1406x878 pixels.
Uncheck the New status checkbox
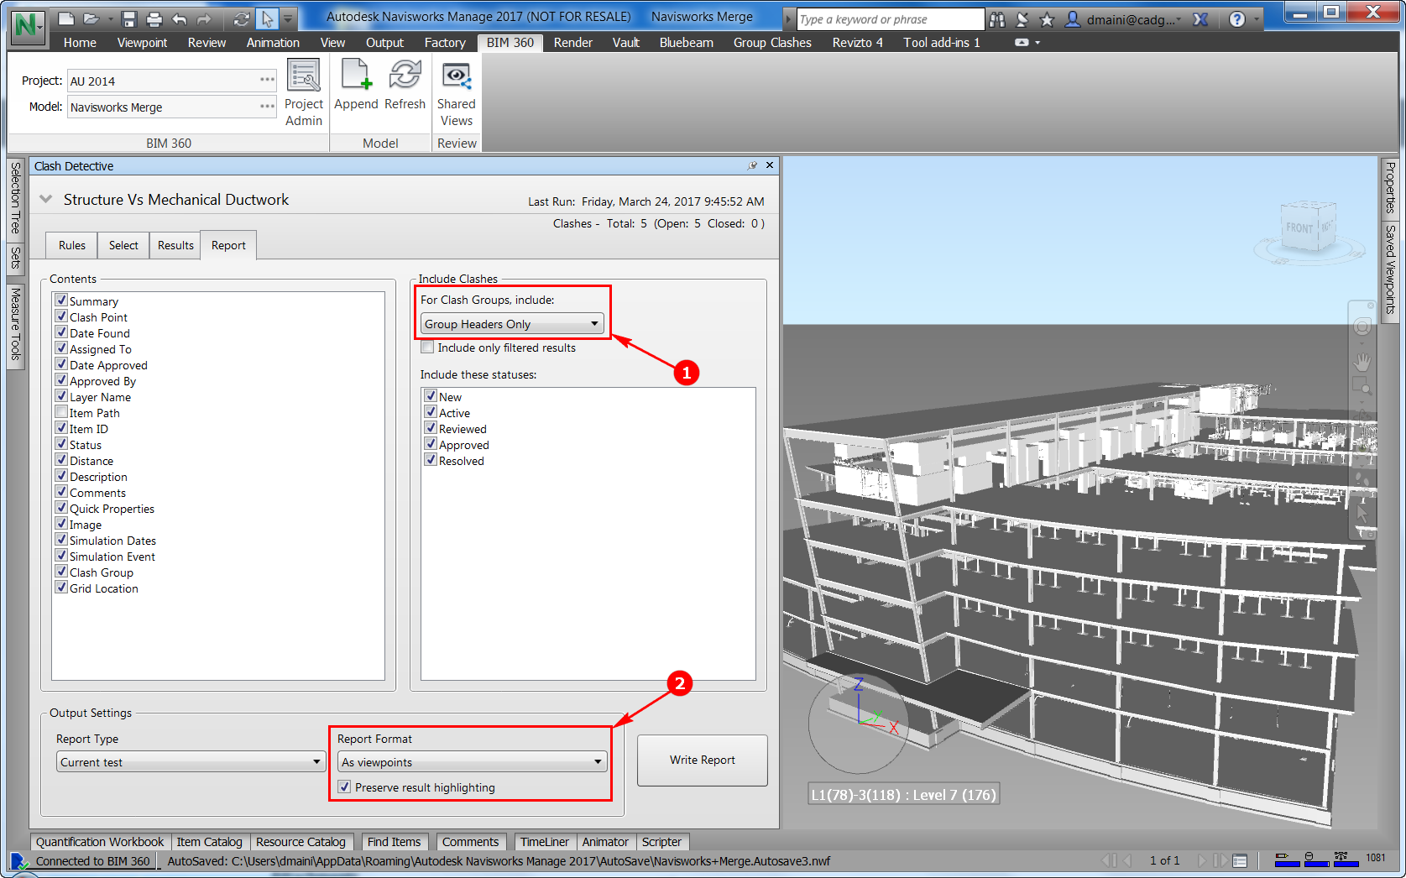(x=431, y=396)
